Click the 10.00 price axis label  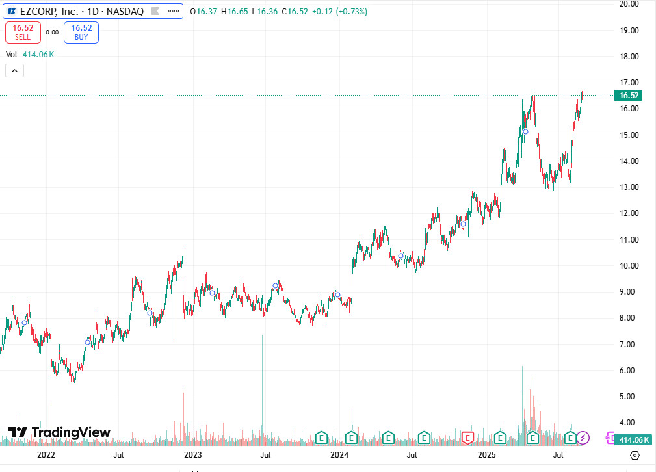click(x=629, y=266)
